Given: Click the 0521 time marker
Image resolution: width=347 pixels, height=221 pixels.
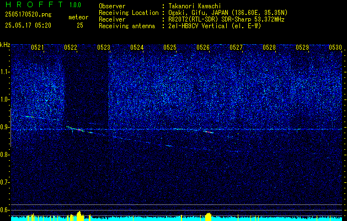Looking at the screenshot, I should coord(38,47).
